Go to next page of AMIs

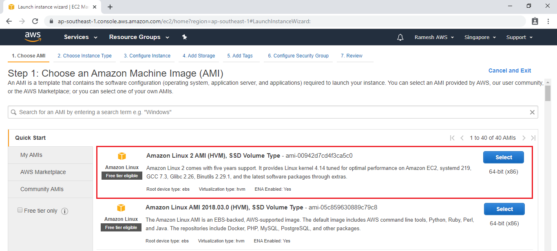pyautogui.click(x=524, y=138)
